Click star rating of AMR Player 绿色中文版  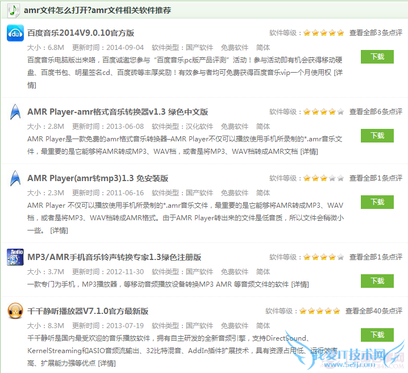324,112
